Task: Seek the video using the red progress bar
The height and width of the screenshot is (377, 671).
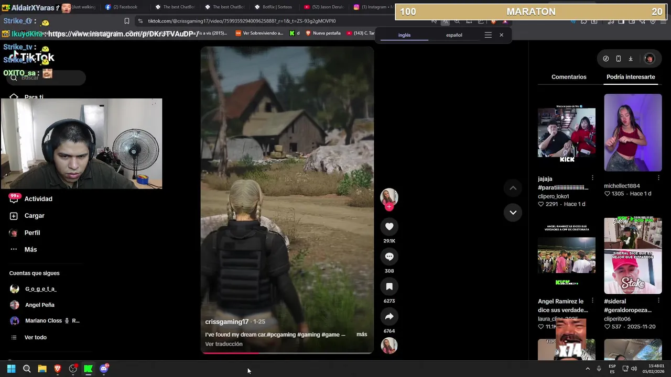Action: [x=287, y=353]
